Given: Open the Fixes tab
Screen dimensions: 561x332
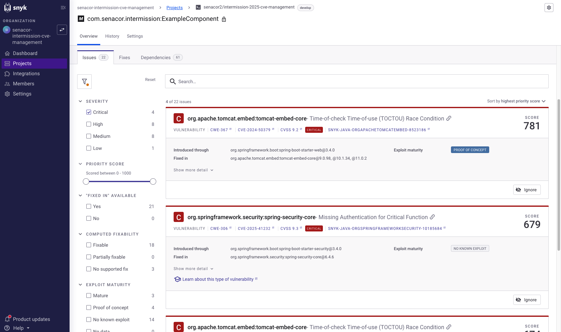Looking at the screenshot, I should (125, 58).
